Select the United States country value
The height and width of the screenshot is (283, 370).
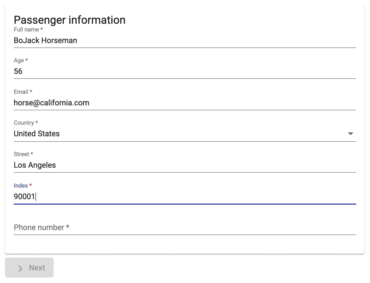tap(37, 134)
